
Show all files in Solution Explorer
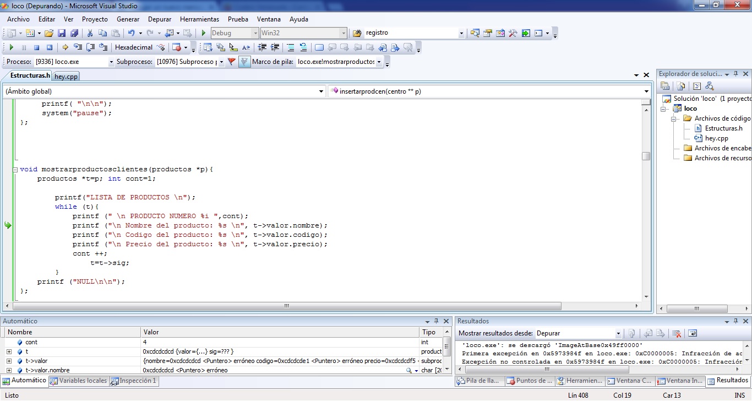(x=681, y=86)
